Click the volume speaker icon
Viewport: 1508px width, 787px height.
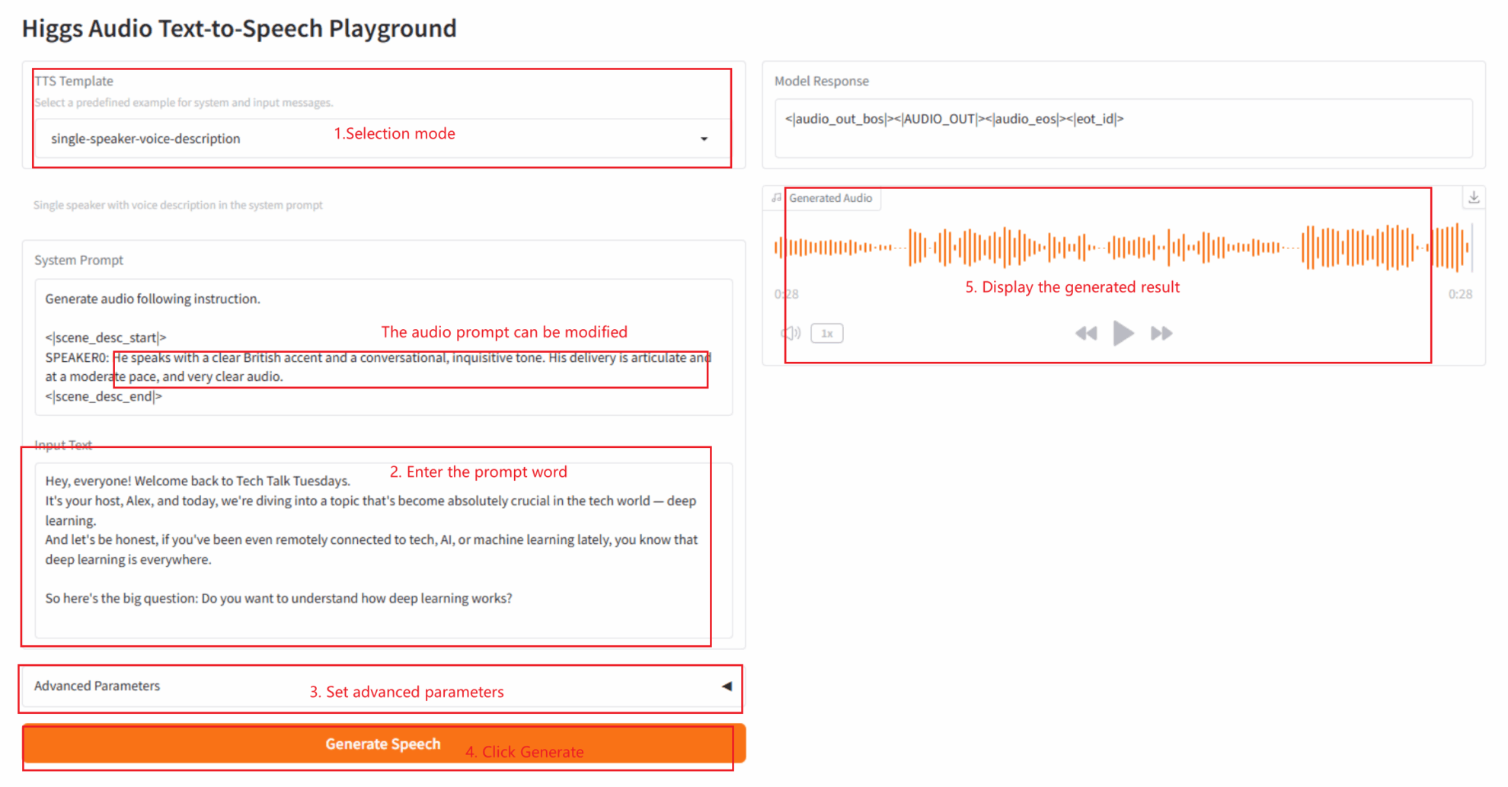pyautogui.click(x=791, y=333)
